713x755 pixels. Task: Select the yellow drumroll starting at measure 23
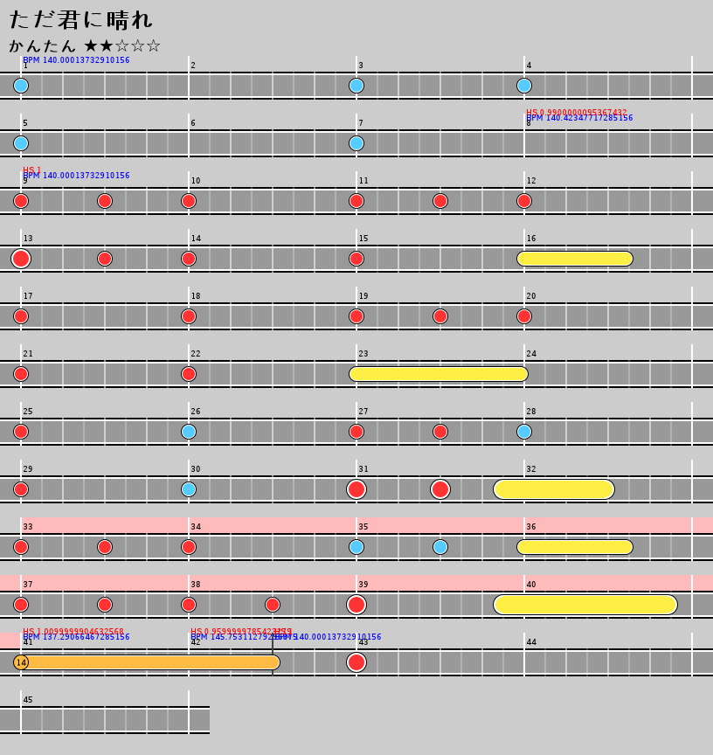[x=439, y=374]
